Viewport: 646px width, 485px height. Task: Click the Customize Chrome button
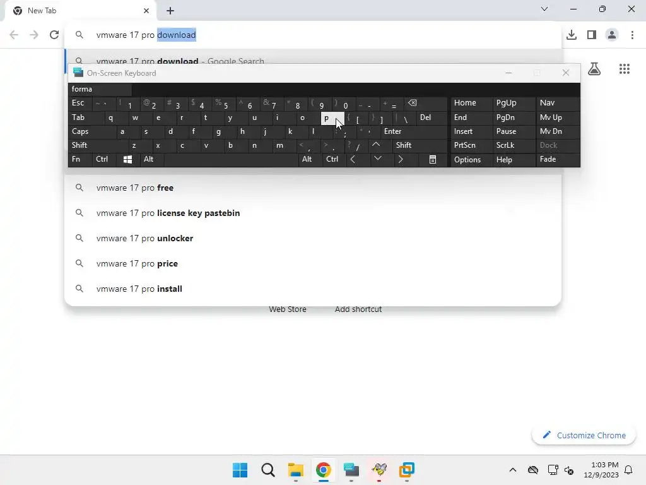(584, 435)
